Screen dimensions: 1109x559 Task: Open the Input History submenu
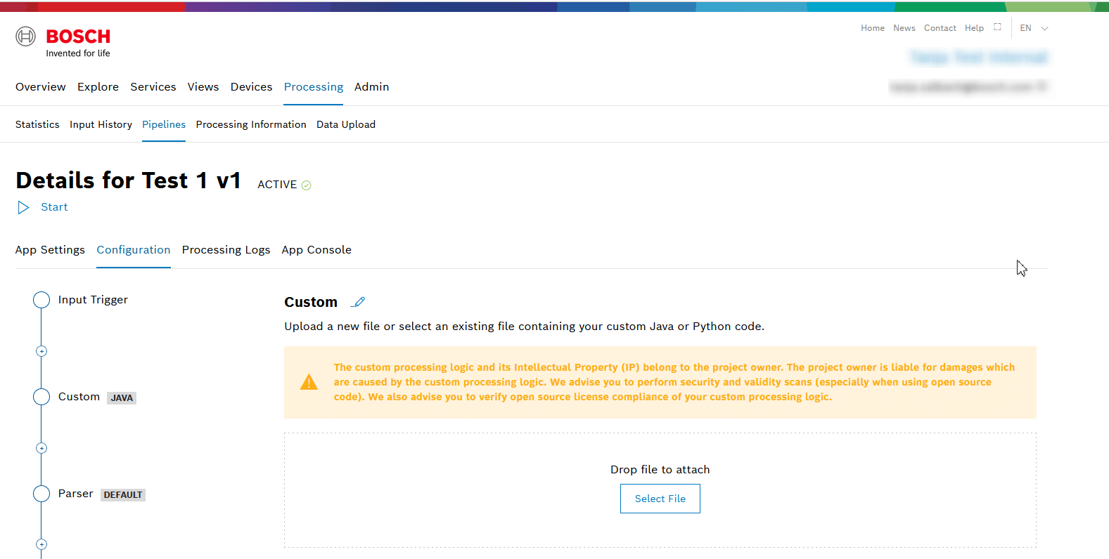(x=101, y=124)
